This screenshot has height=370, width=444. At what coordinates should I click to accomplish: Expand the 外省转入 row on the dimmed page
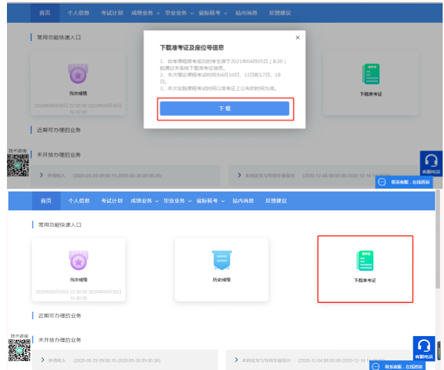pos(126,176)
